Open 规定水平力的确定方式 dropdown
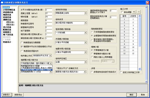 [71, 72]
